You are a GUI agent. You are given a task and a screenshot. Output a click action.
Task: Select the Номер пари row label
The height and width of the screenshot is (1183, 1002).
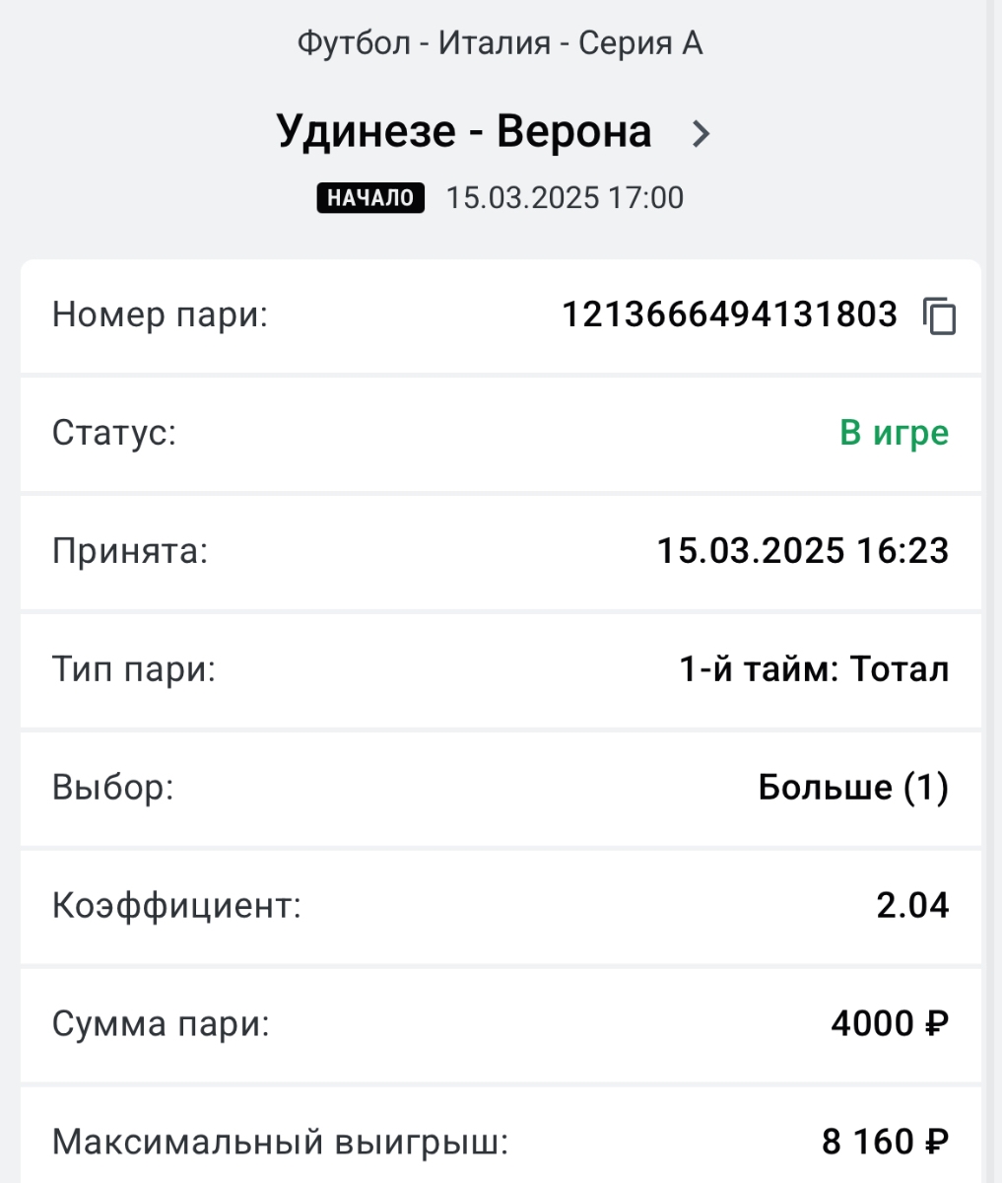[x=160, y=315]
